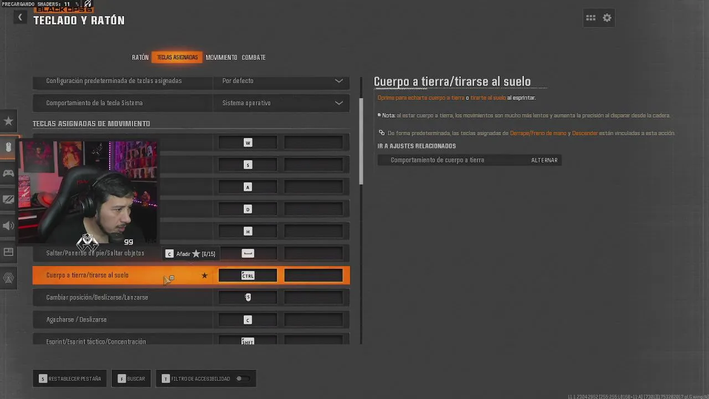Select secondary binding slot for W row
709x399 pixels.
coord(314,142)
